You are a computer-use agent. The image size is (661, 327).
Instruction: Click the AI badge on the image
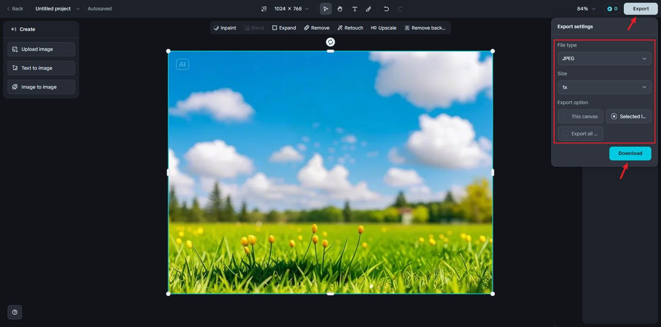tap(182, 64)
